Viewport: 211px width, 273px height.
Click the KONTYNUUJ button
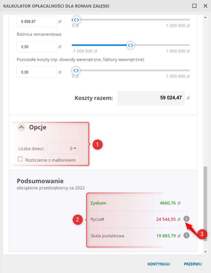pos(159,264)
